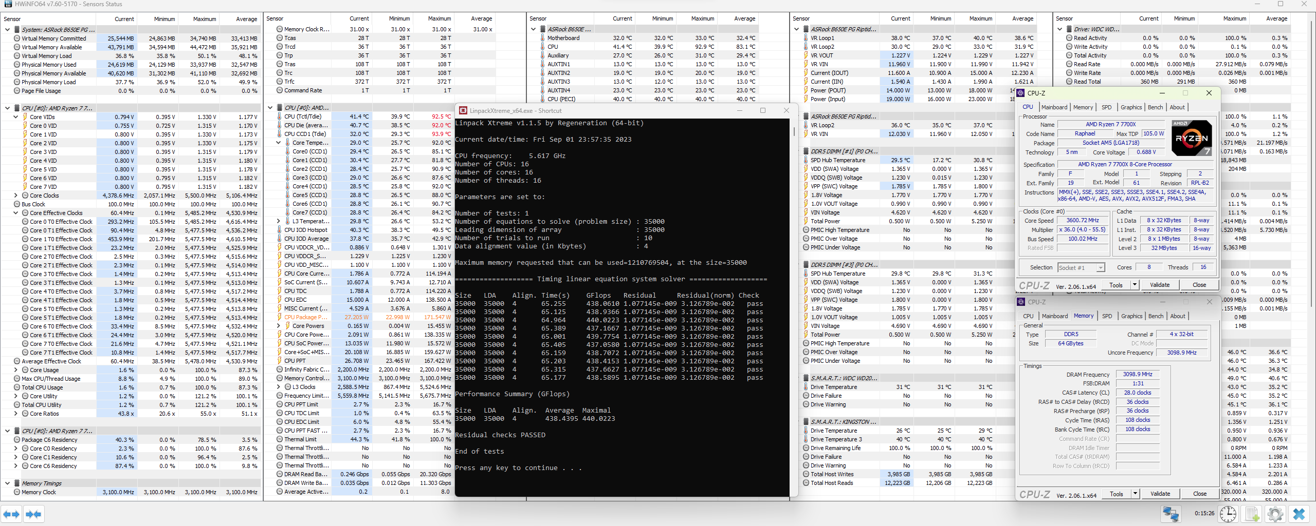Click the icon beside Page File Usage
Image resolution: width=1316 pixels, height=526 pixels.
17,91
